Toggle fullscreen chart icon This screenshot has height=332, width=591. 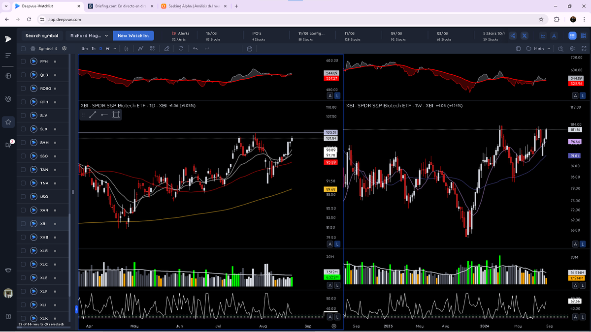[584, 49]
